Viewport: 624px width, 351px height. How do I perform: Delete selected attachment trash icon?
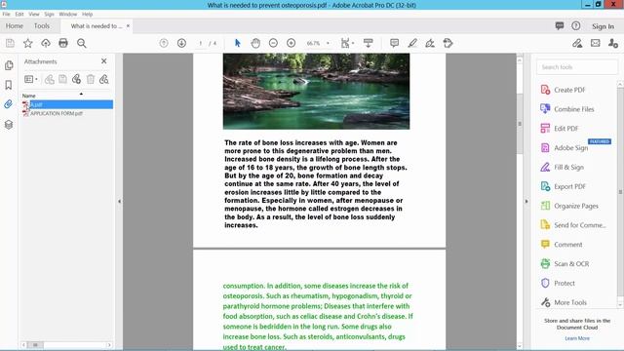(91, 79)
